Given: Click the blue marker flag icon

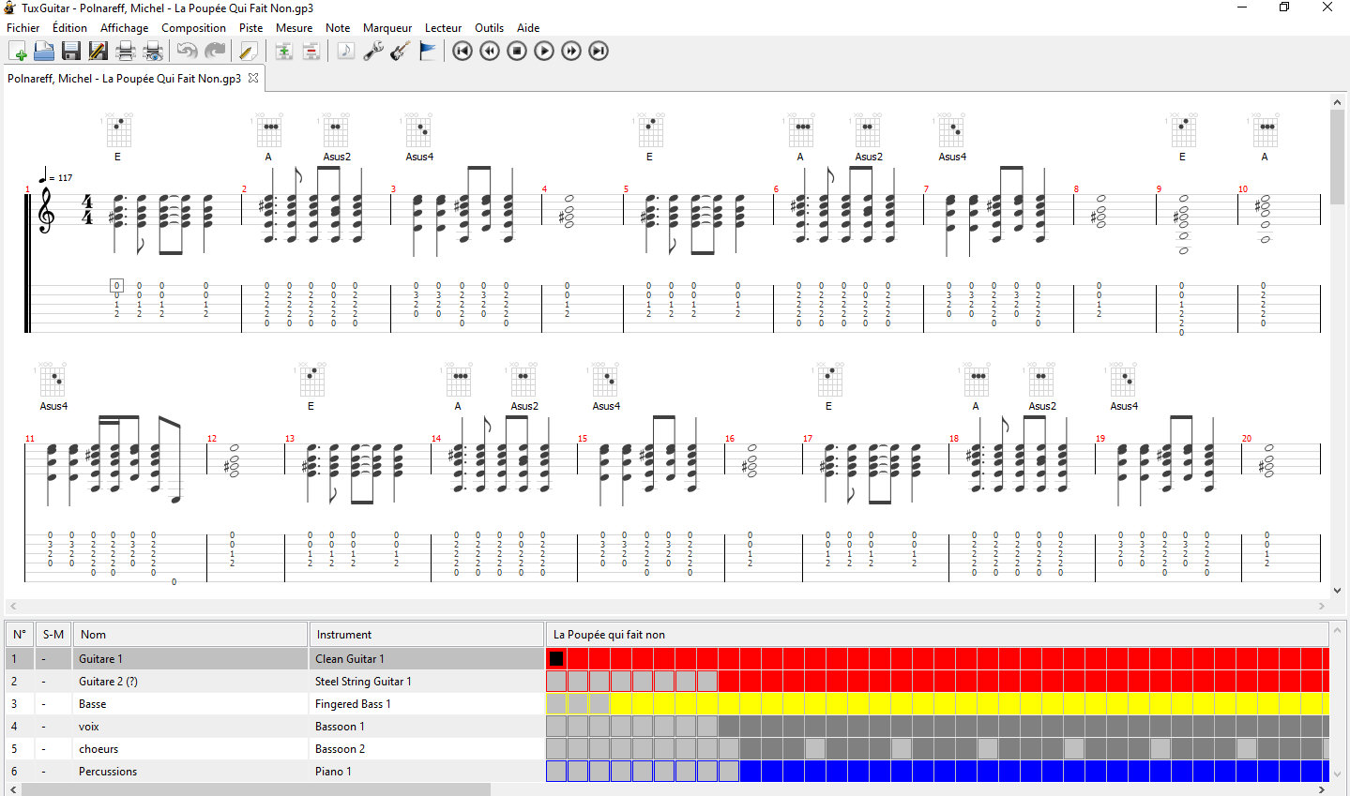Looking at the screenshot, I should 427,51.
